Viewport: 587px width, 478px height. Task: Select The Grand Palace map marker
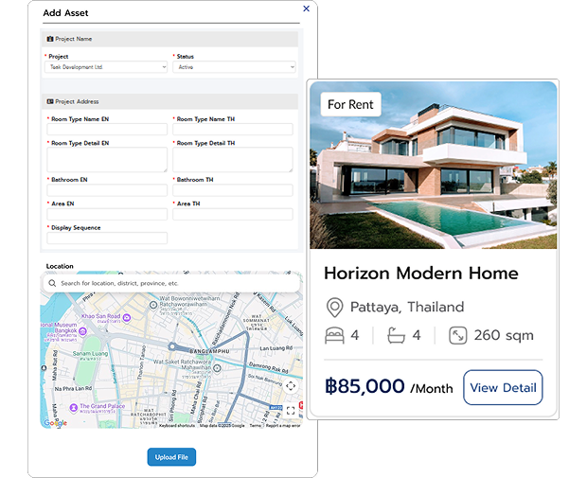click(x=72, y=406)
